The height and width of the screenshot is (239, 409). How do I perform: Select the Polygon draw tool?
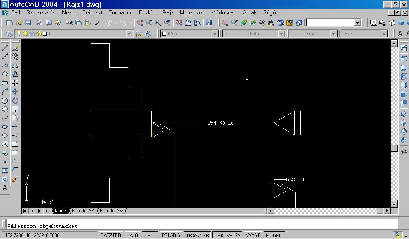click(5, 74)
